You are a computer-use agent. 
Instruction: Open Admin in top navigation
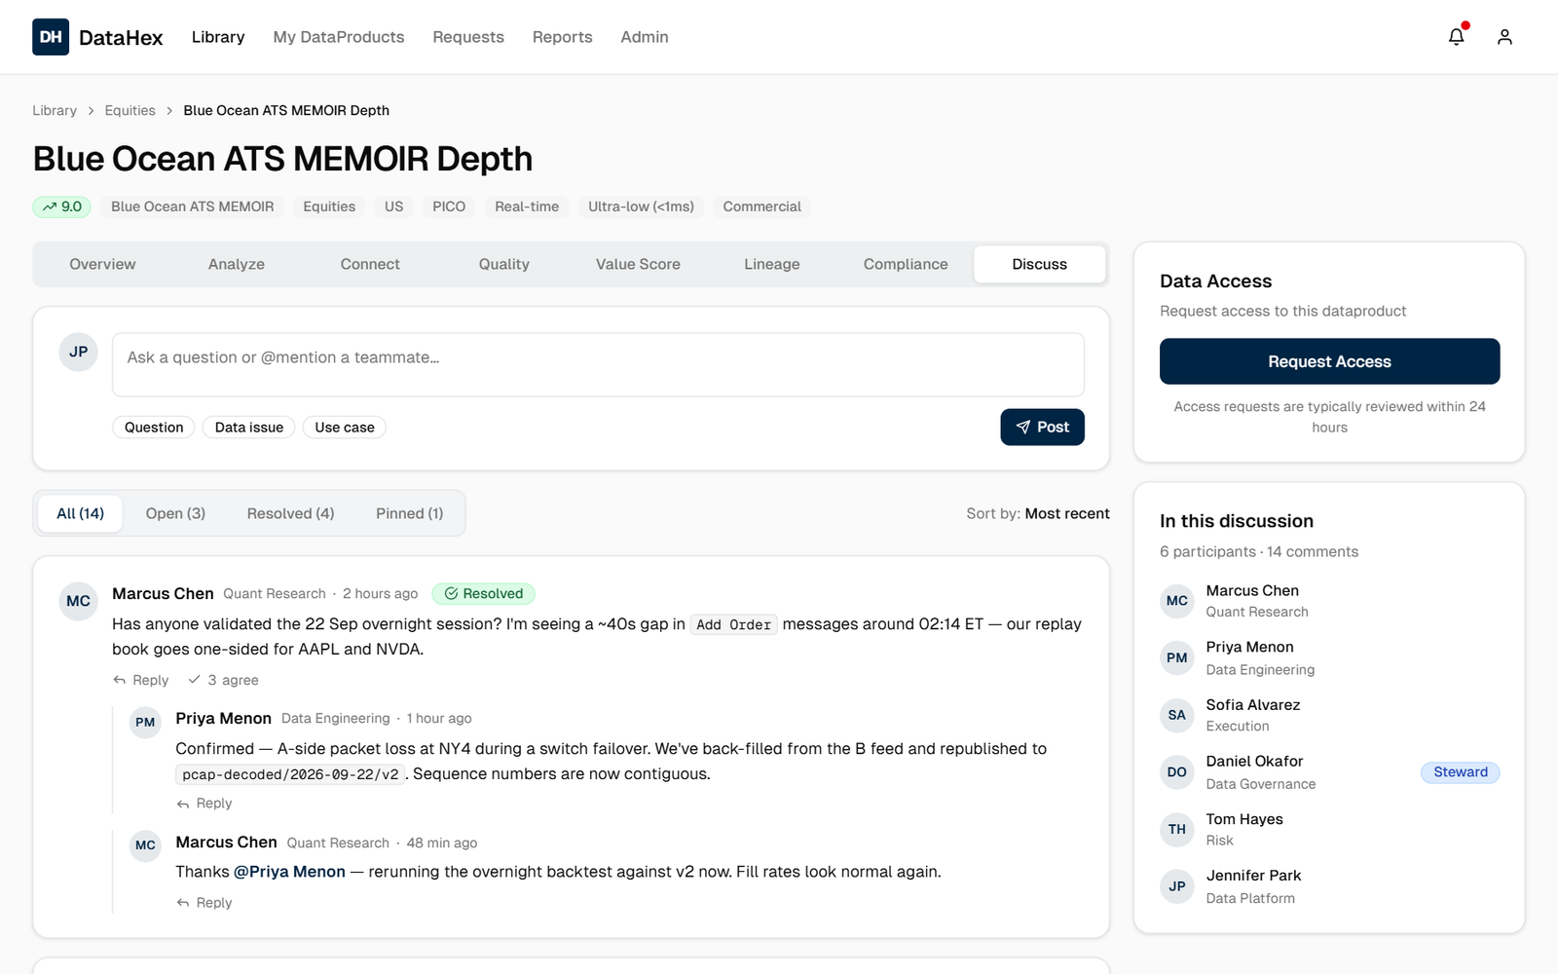click(645, 37)
